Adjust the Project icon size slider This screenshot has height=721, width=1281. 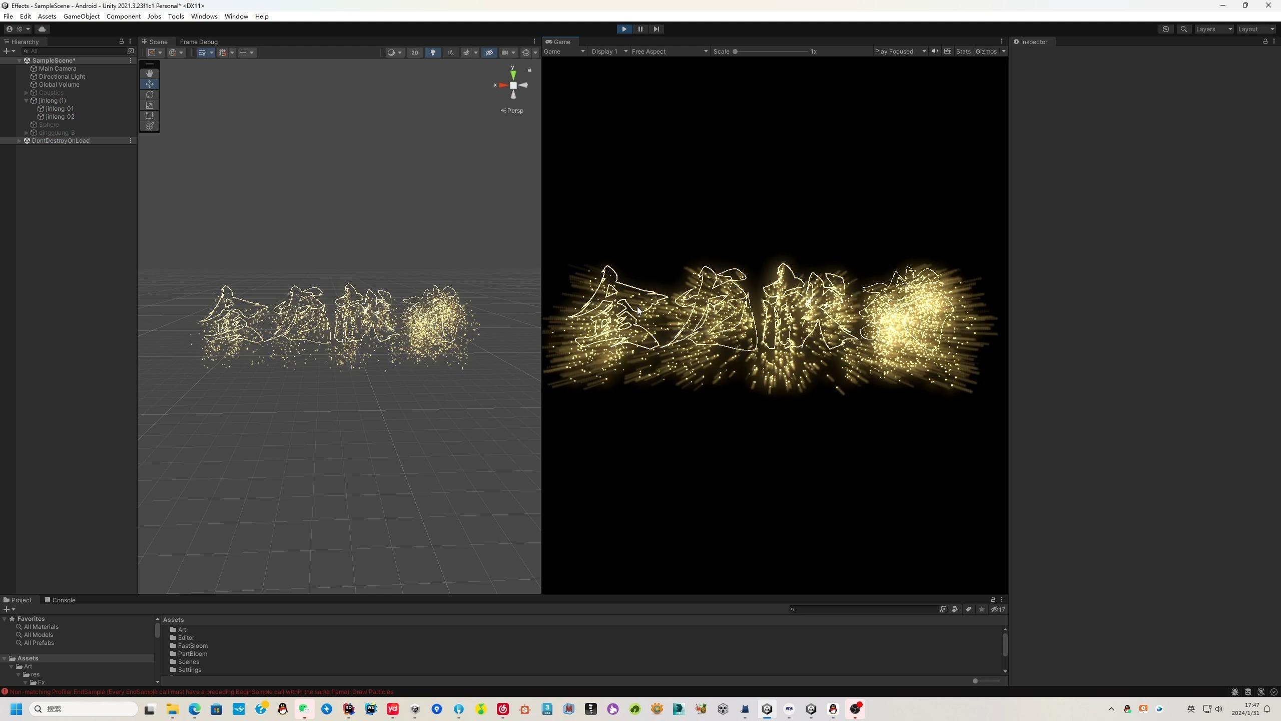(x=987, y=681)
